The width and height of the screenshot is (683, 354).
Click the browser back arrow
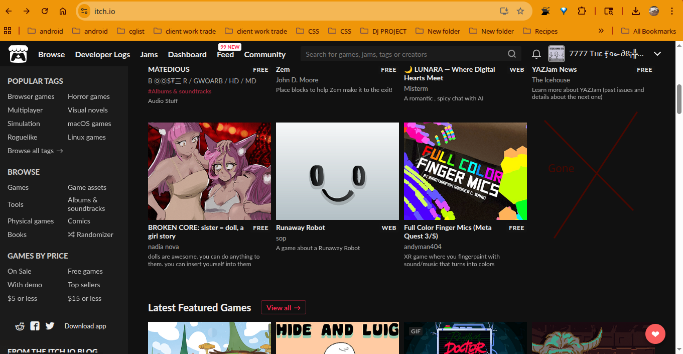pos(9,11)
